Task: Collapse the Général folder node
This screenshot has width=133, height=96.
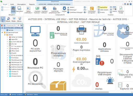Action: (5, 35)
